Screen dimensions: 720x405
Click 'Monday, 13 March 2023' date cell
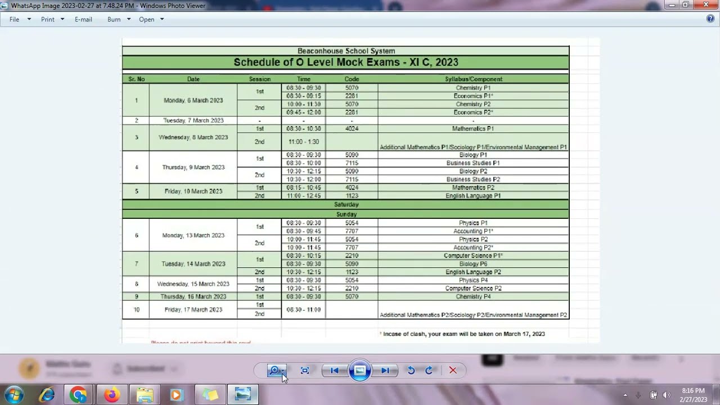(x=193, y=235)
